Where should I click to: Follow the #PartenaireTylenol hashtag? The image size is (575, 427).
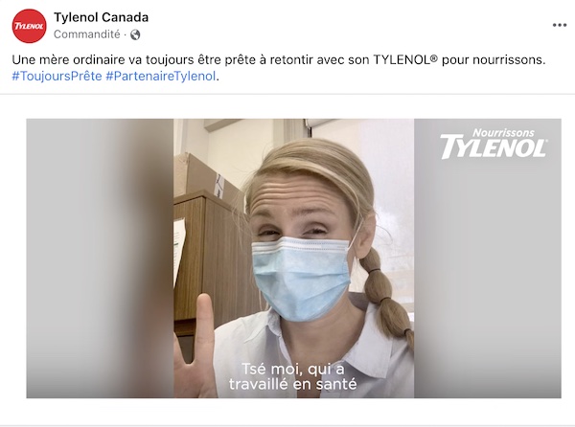161,77
